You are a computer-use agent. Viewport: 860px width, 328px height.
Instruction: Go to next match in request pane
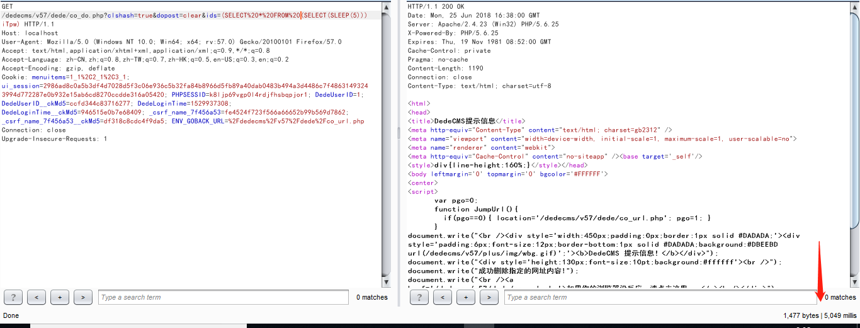83,297
